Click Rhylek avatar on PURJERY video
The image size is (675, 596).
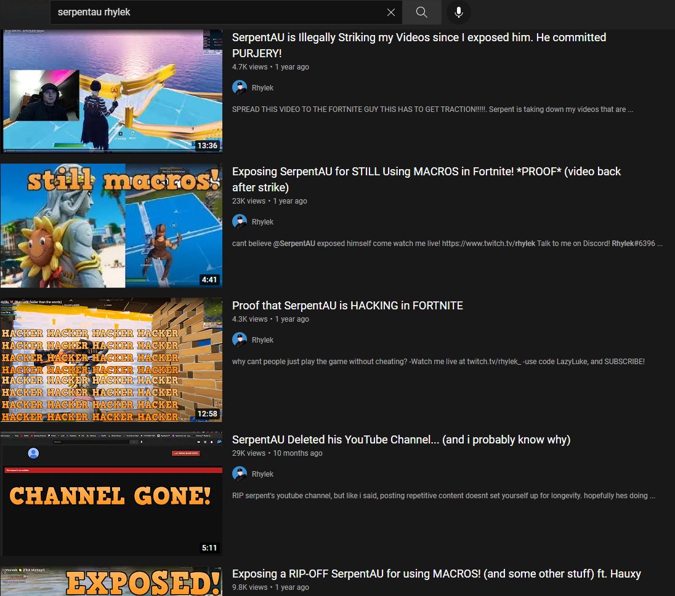coord(240,87)
